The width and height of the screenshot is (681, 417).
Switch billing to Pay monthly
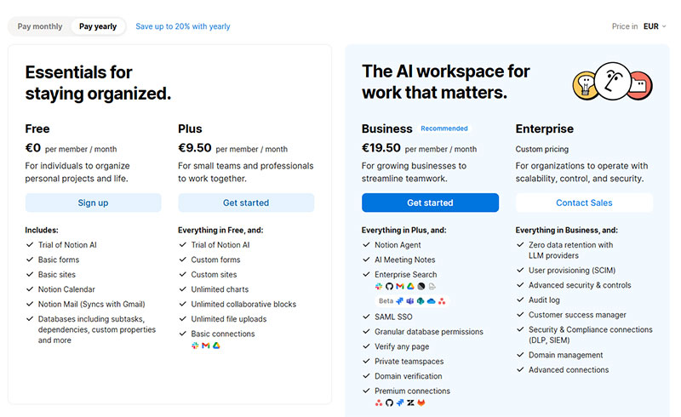tap(40, 26)
